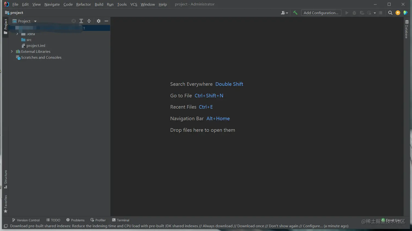Open the VCS menu
Image resolution: width=412 pixels, height=231 pixels.
tap(134, 4)
